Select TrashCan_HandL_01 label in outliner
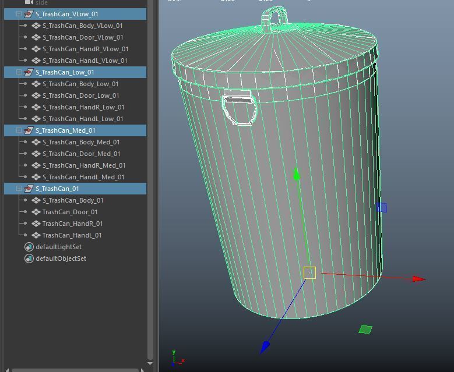 click(x=72, y=235)
